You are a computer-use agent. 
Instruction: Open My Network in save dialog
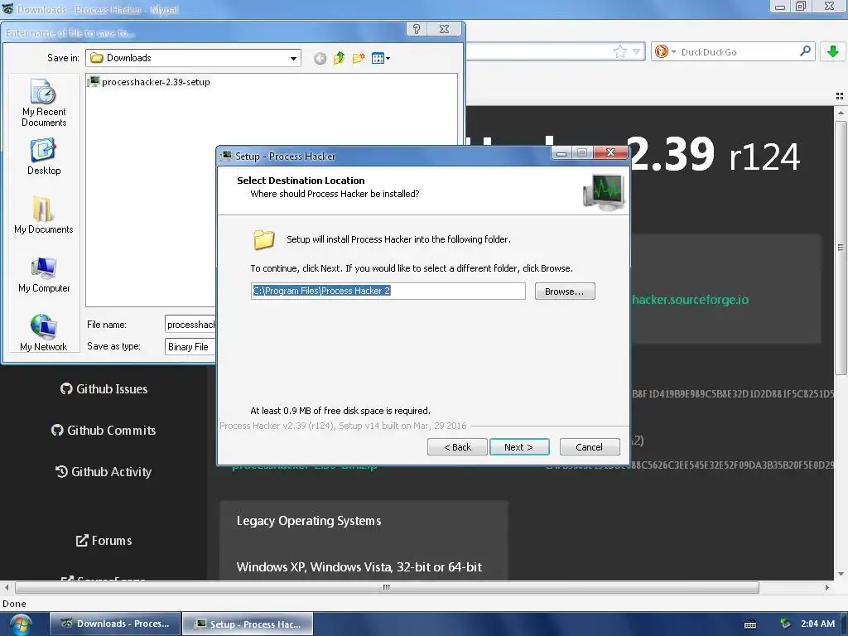pos(44,333)
